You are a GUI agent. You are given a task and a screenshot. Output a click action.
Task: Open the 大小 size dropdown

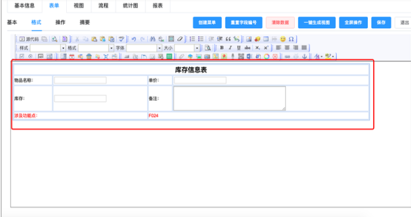click(187, 48)
